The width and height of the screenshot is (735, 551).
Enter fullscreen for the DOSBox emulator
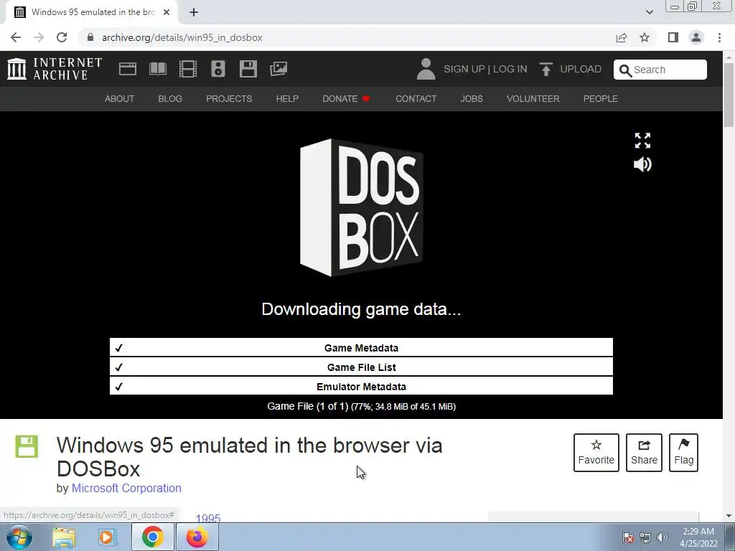(642, 140)
